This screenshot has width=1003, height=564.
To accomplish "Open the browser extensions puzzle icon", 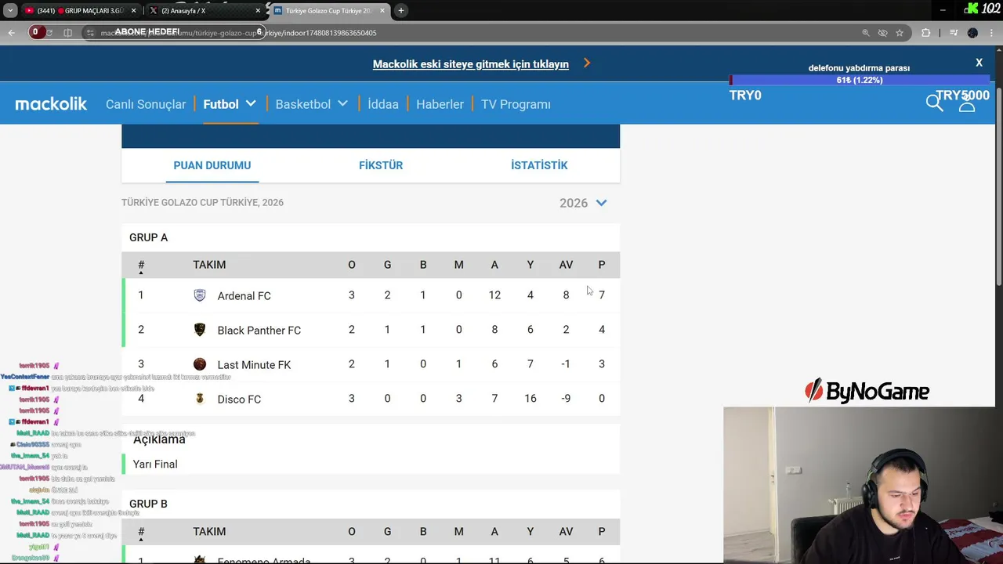I will click(926, 33).
